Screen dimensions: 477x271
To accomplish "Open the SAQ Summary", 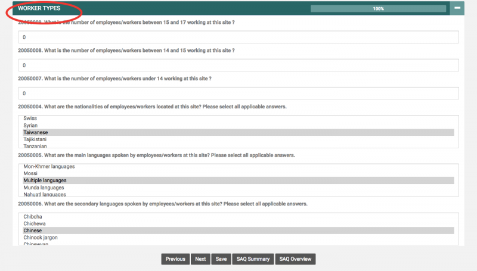I will [253, 259].
